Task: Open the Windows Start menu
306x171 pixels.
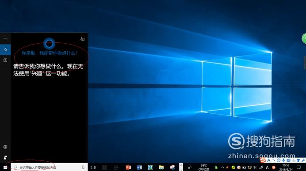Action: pos(5,167)
